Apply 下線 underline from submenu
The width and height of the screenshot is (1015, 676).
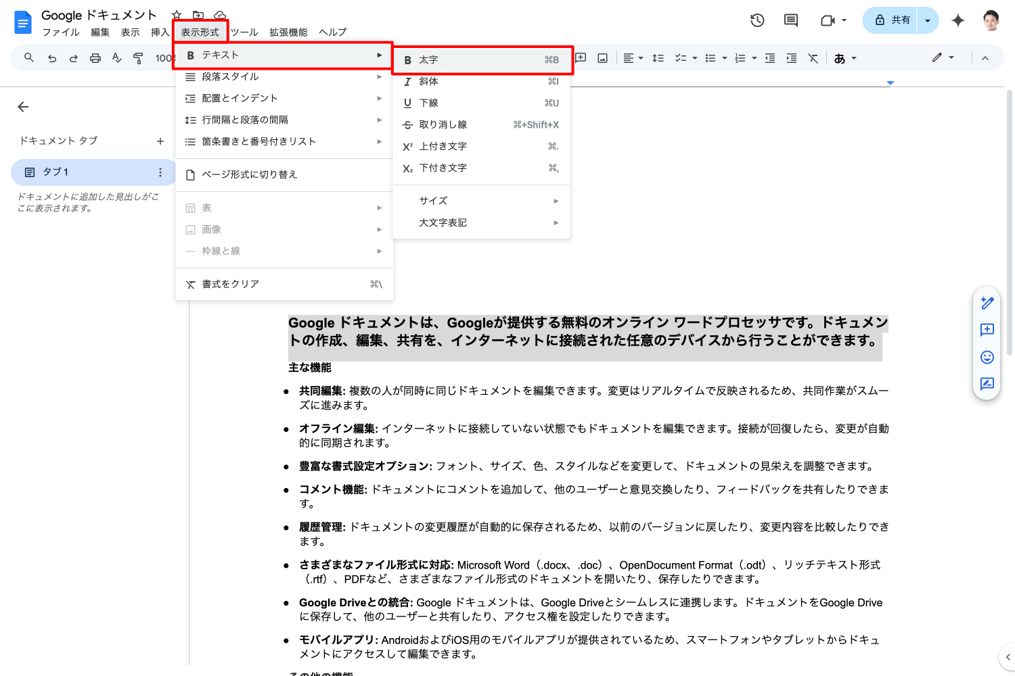pos(481,103)
